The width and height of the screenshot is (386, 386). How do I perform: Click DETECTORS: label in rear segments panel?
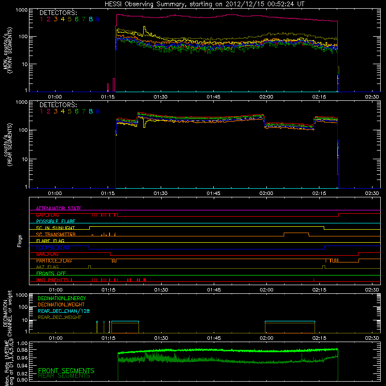(x=58, y=105)
